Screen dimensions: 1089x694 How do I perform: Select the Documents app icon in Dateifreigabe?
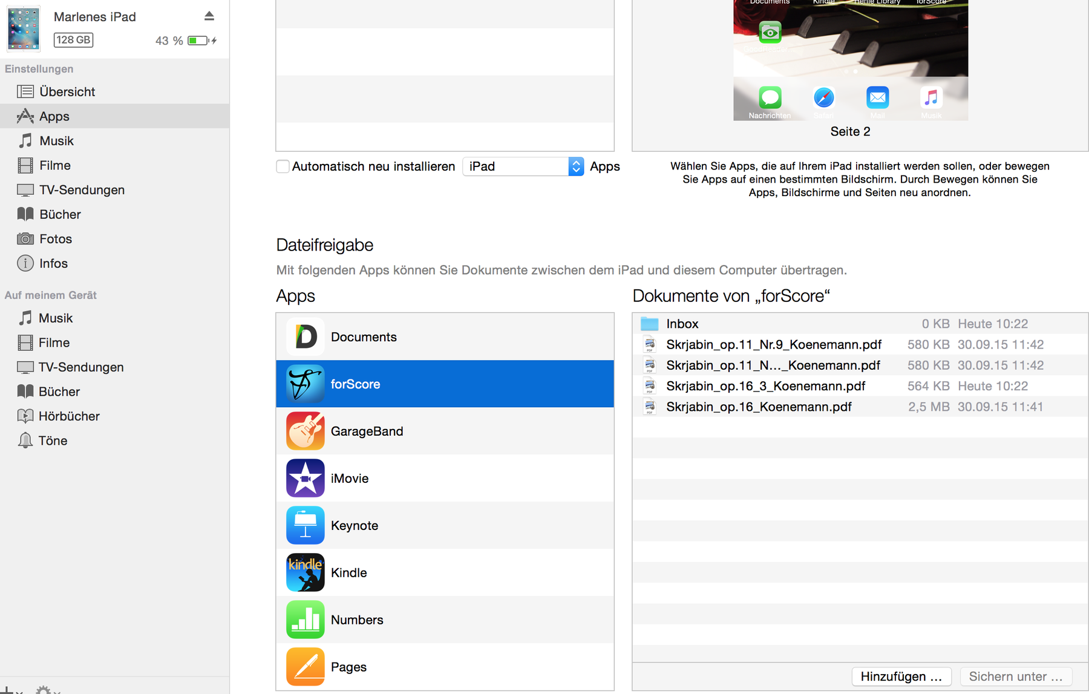306,336
